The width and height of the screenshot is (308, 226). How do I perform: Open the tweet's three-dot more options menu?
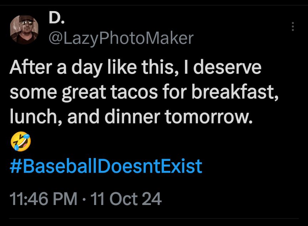tap(293, 27)
